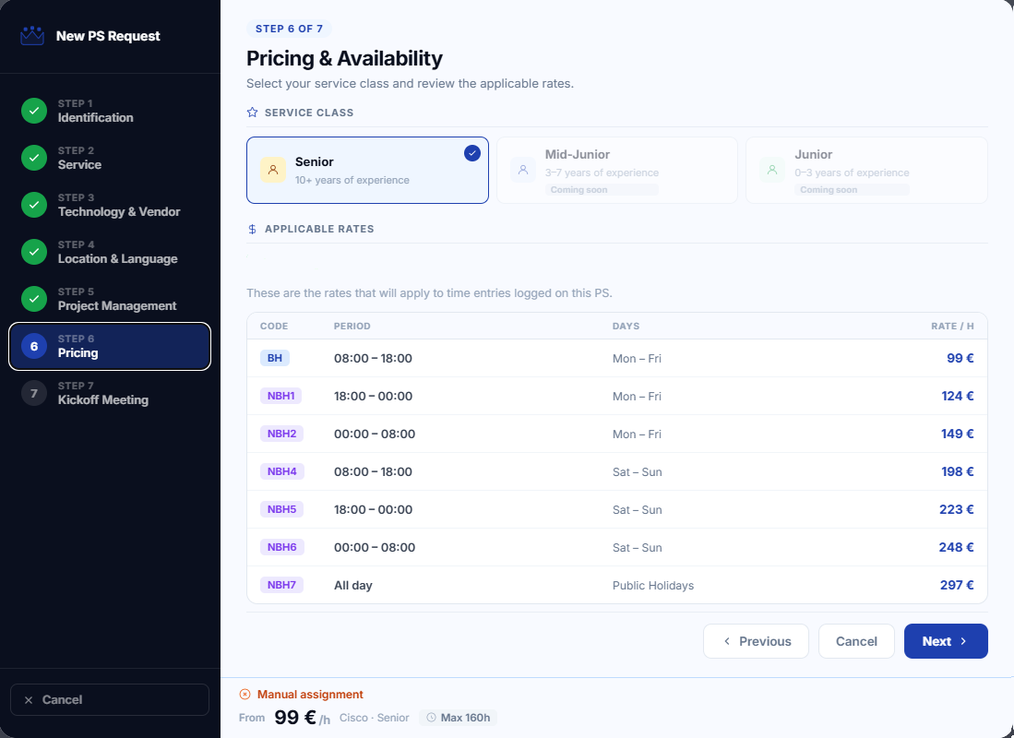Click the clock icon in Max 160h
The width and height of the screenshot is (1014, 738).
(431, 718)
